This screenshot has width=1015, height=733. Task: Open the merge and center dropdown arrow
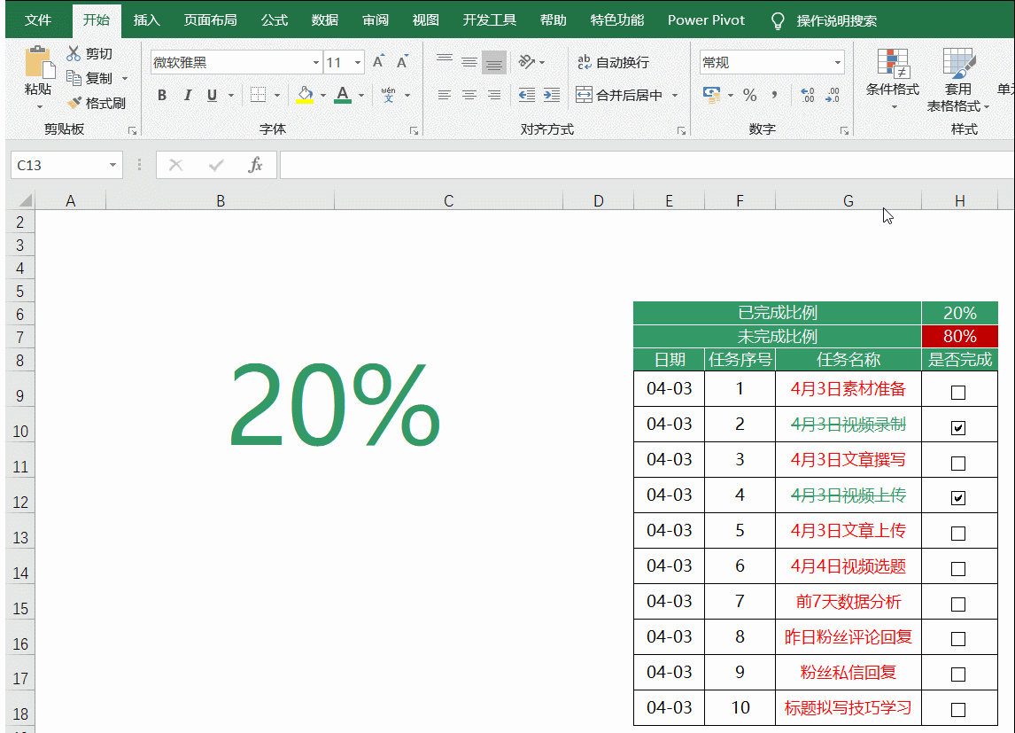point(675,95)
